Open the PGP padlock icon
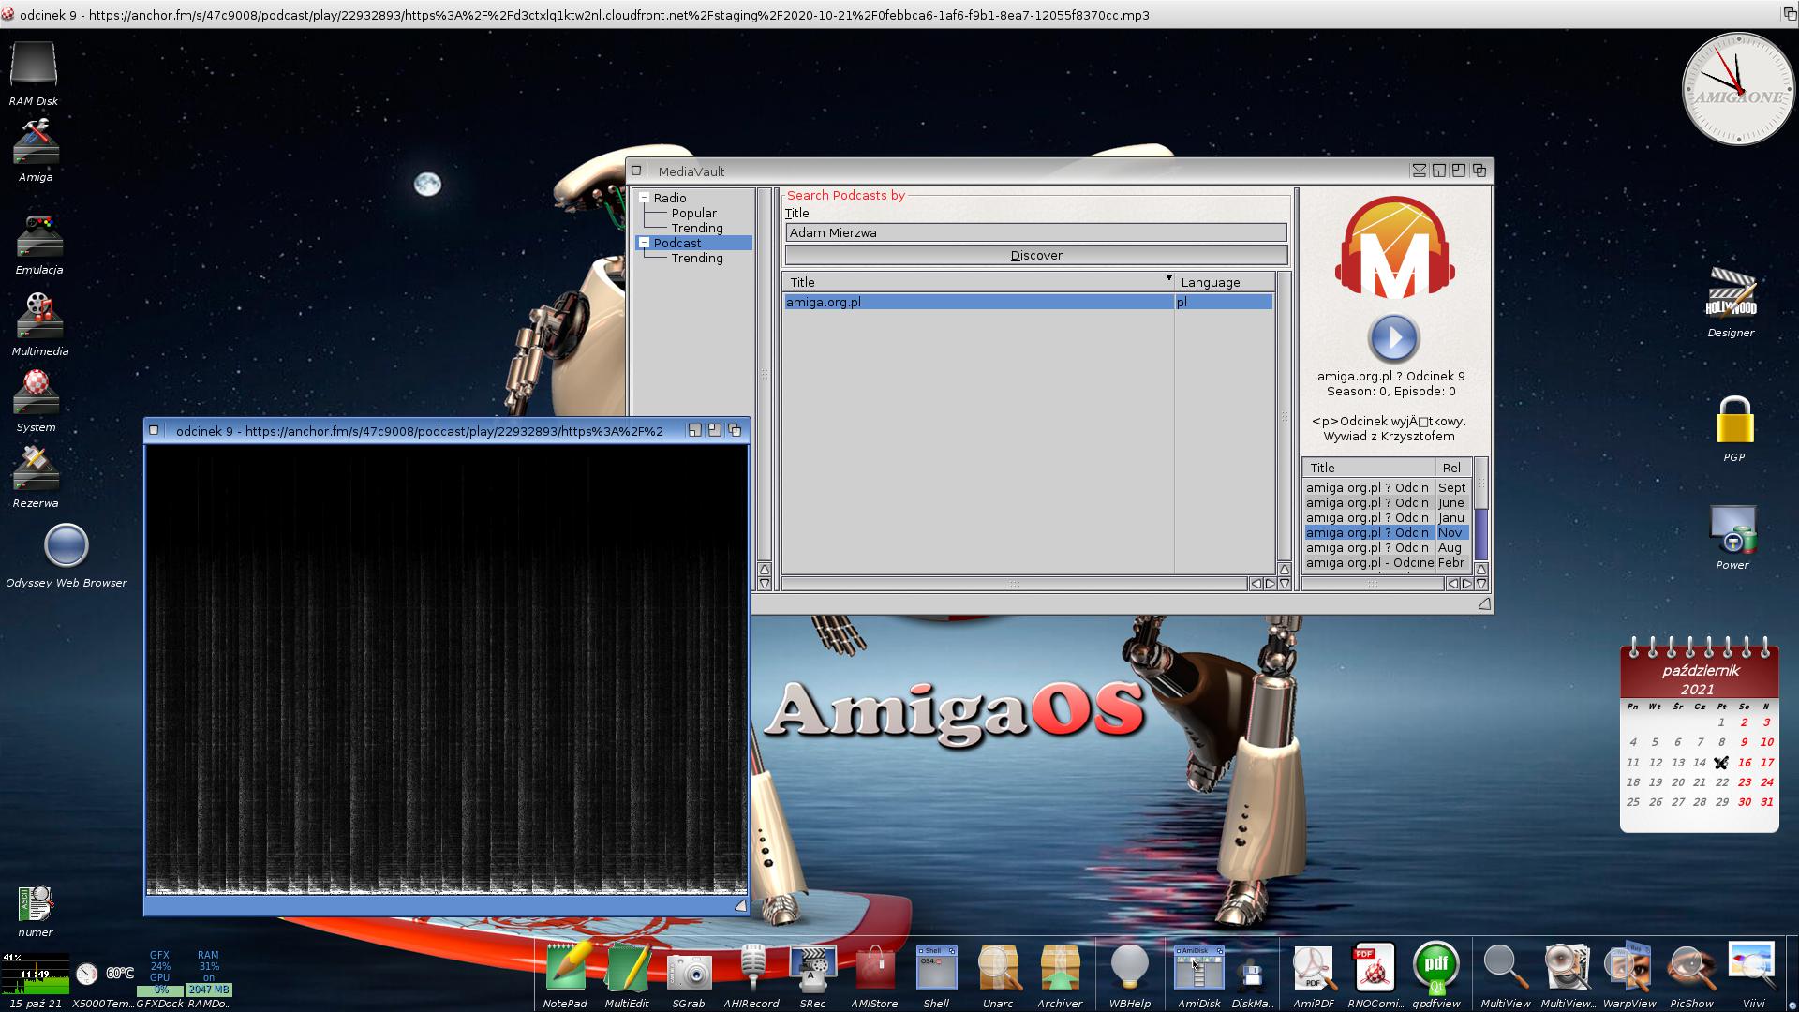 click(1734, 420)
